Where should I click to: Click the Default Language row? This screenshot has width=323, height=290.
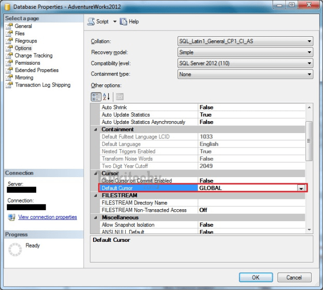click(x=203, y=144)
